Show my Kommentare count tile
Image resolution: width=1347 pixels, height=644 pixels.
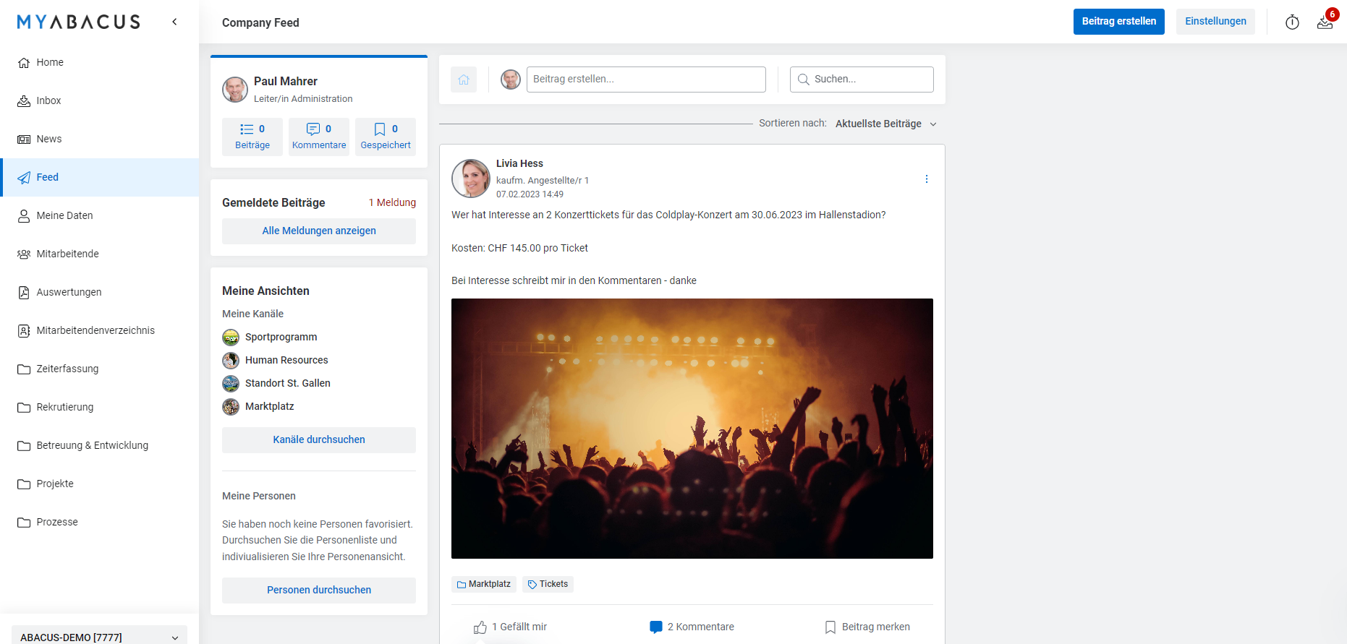pyautogui.click(x=319, y=137)
